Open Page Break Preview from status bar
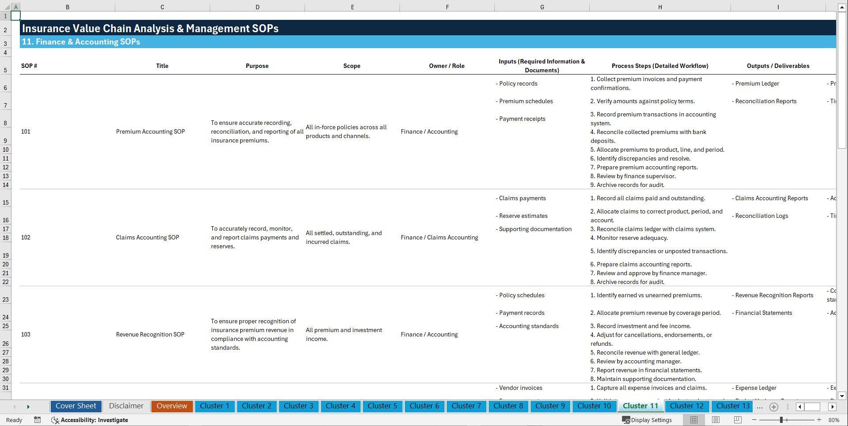This screenshot has width=848, height=426. [738, 420]
